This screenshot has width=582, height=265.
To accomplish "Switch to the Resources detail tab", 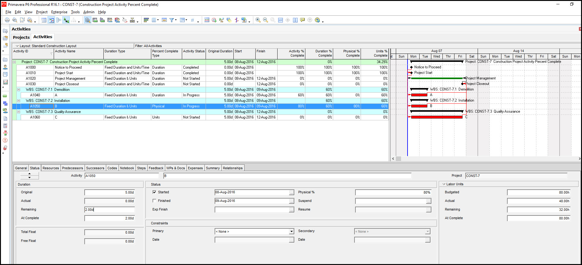I will tap(51, 168).
